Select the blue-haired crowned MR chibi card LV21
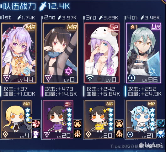Viewport: 166px width, 152px height. click(x=141, y=119)
